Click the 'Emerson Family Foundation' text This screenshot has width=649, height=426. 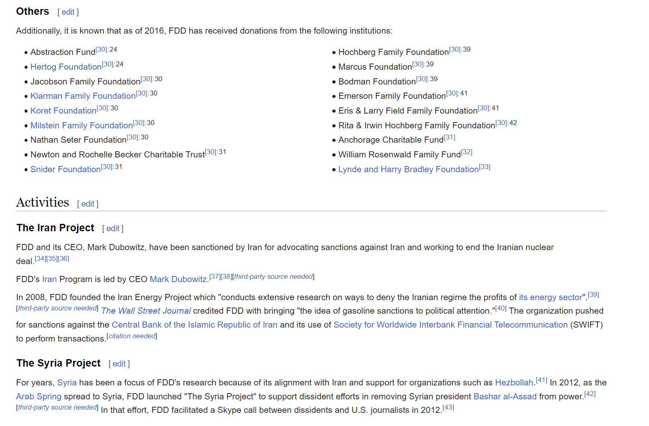point(392,96)
